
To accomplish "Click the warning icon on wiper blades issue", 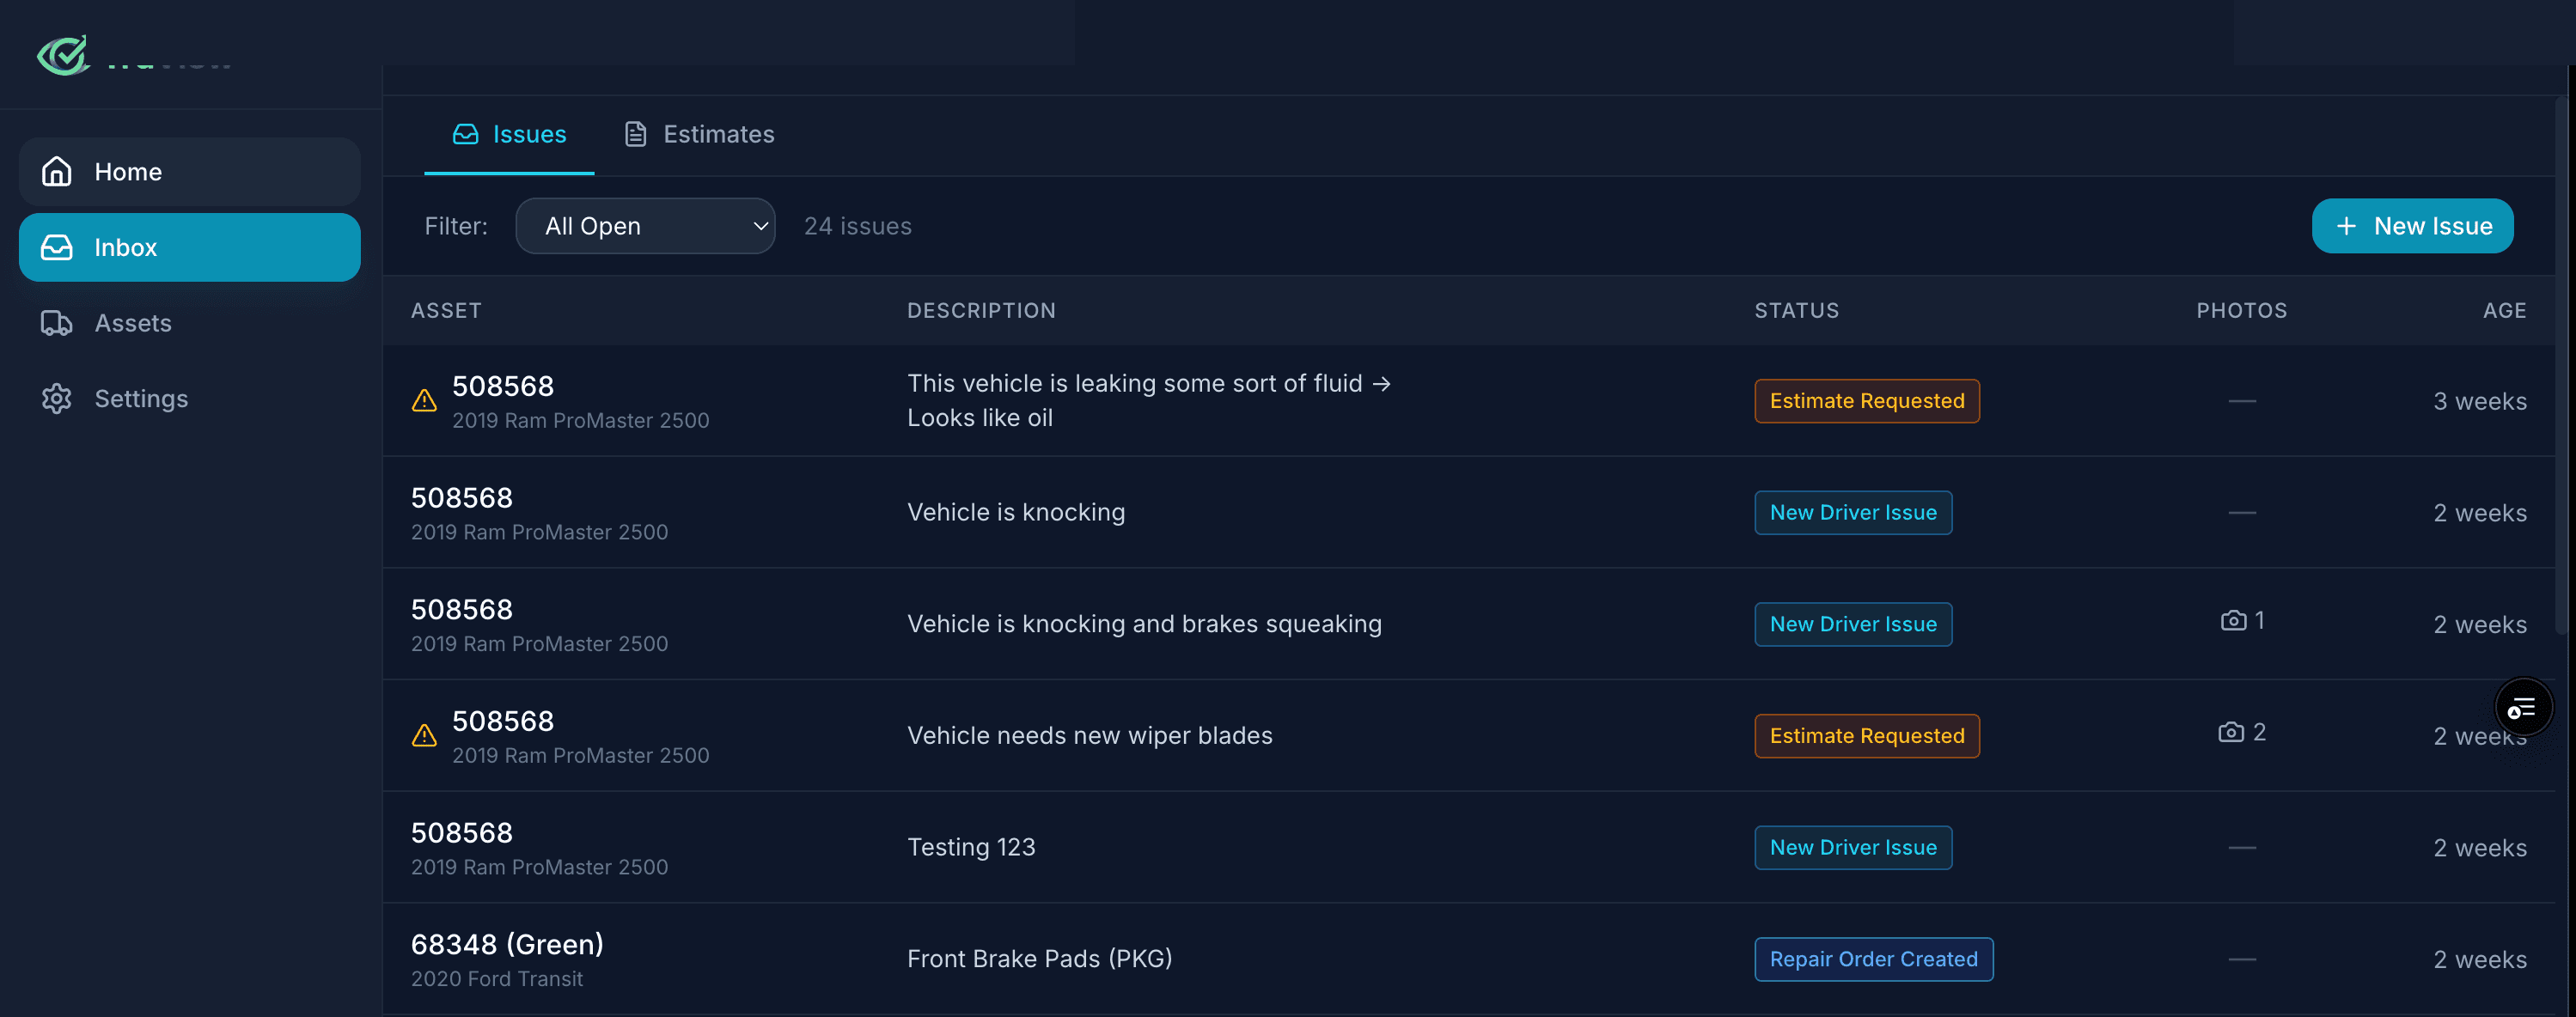I will coord(424,736).
